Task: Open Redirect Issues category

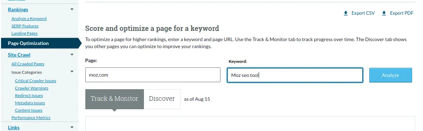Action: (x=29, y=96)
